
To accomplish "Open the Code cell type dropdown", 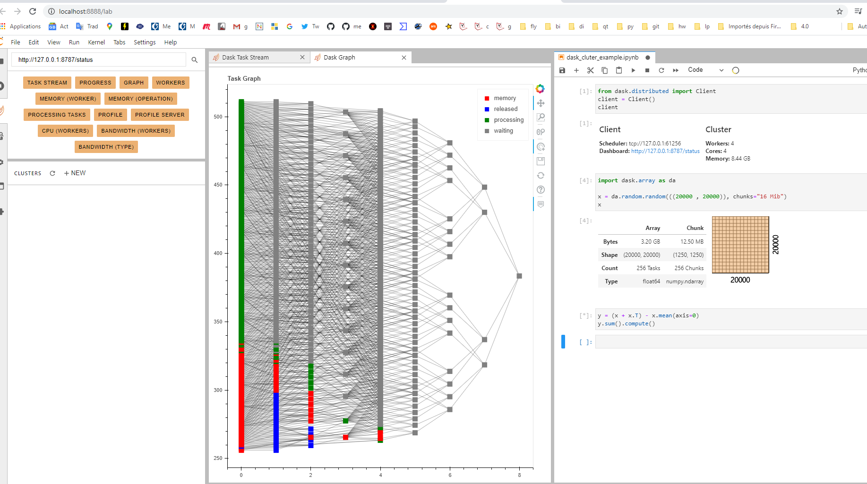I will click(x=704, y=70).
